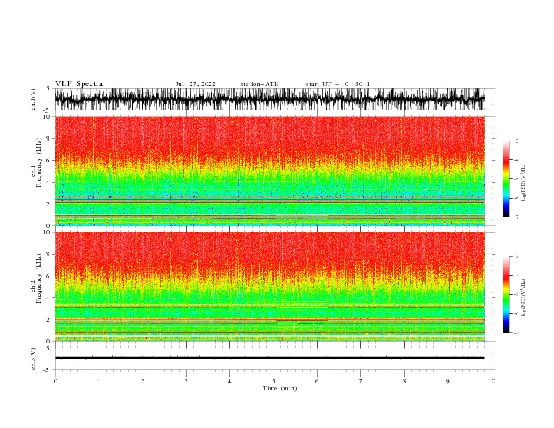Click time axis tick label "4"
Screen dimensions: 554x428
[x=229, y=381]
